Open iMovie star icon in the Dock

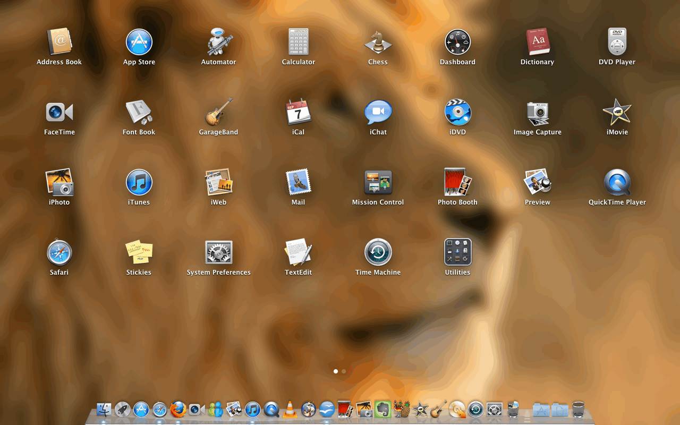pyautogui.click(x=420, y=410)
